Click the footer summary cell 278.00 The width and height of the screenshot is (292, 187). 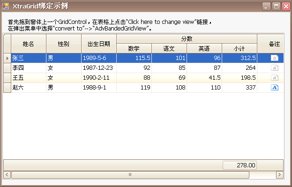240,165
